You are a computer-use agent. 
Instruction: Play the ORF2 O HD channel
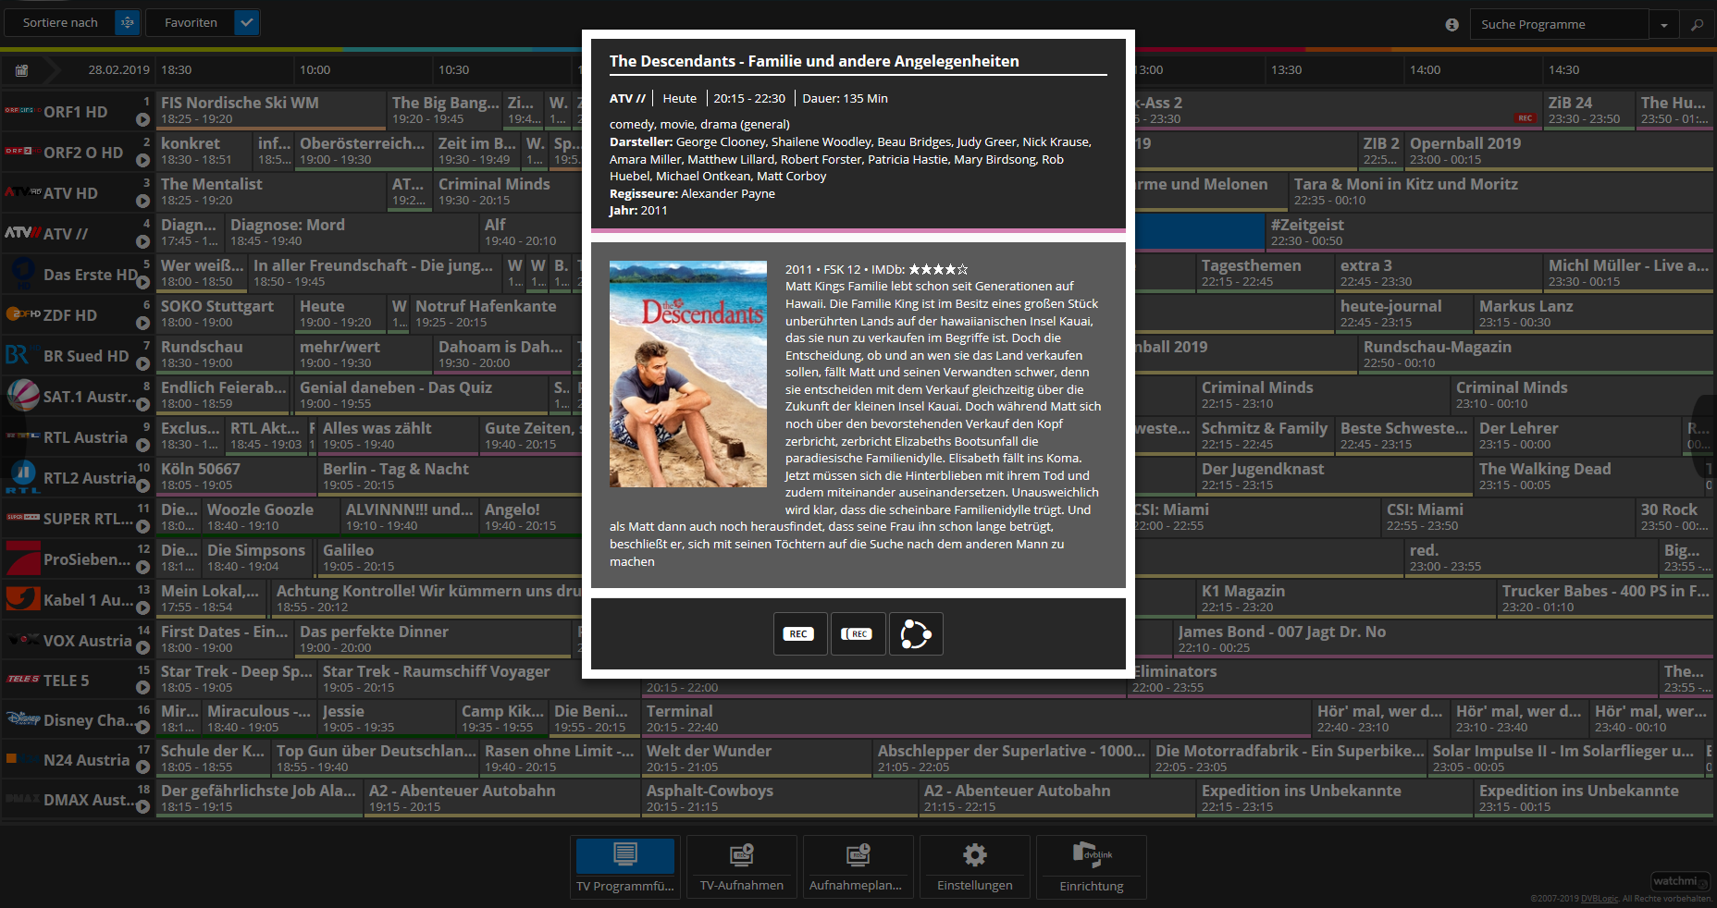(x=142, y=160)
